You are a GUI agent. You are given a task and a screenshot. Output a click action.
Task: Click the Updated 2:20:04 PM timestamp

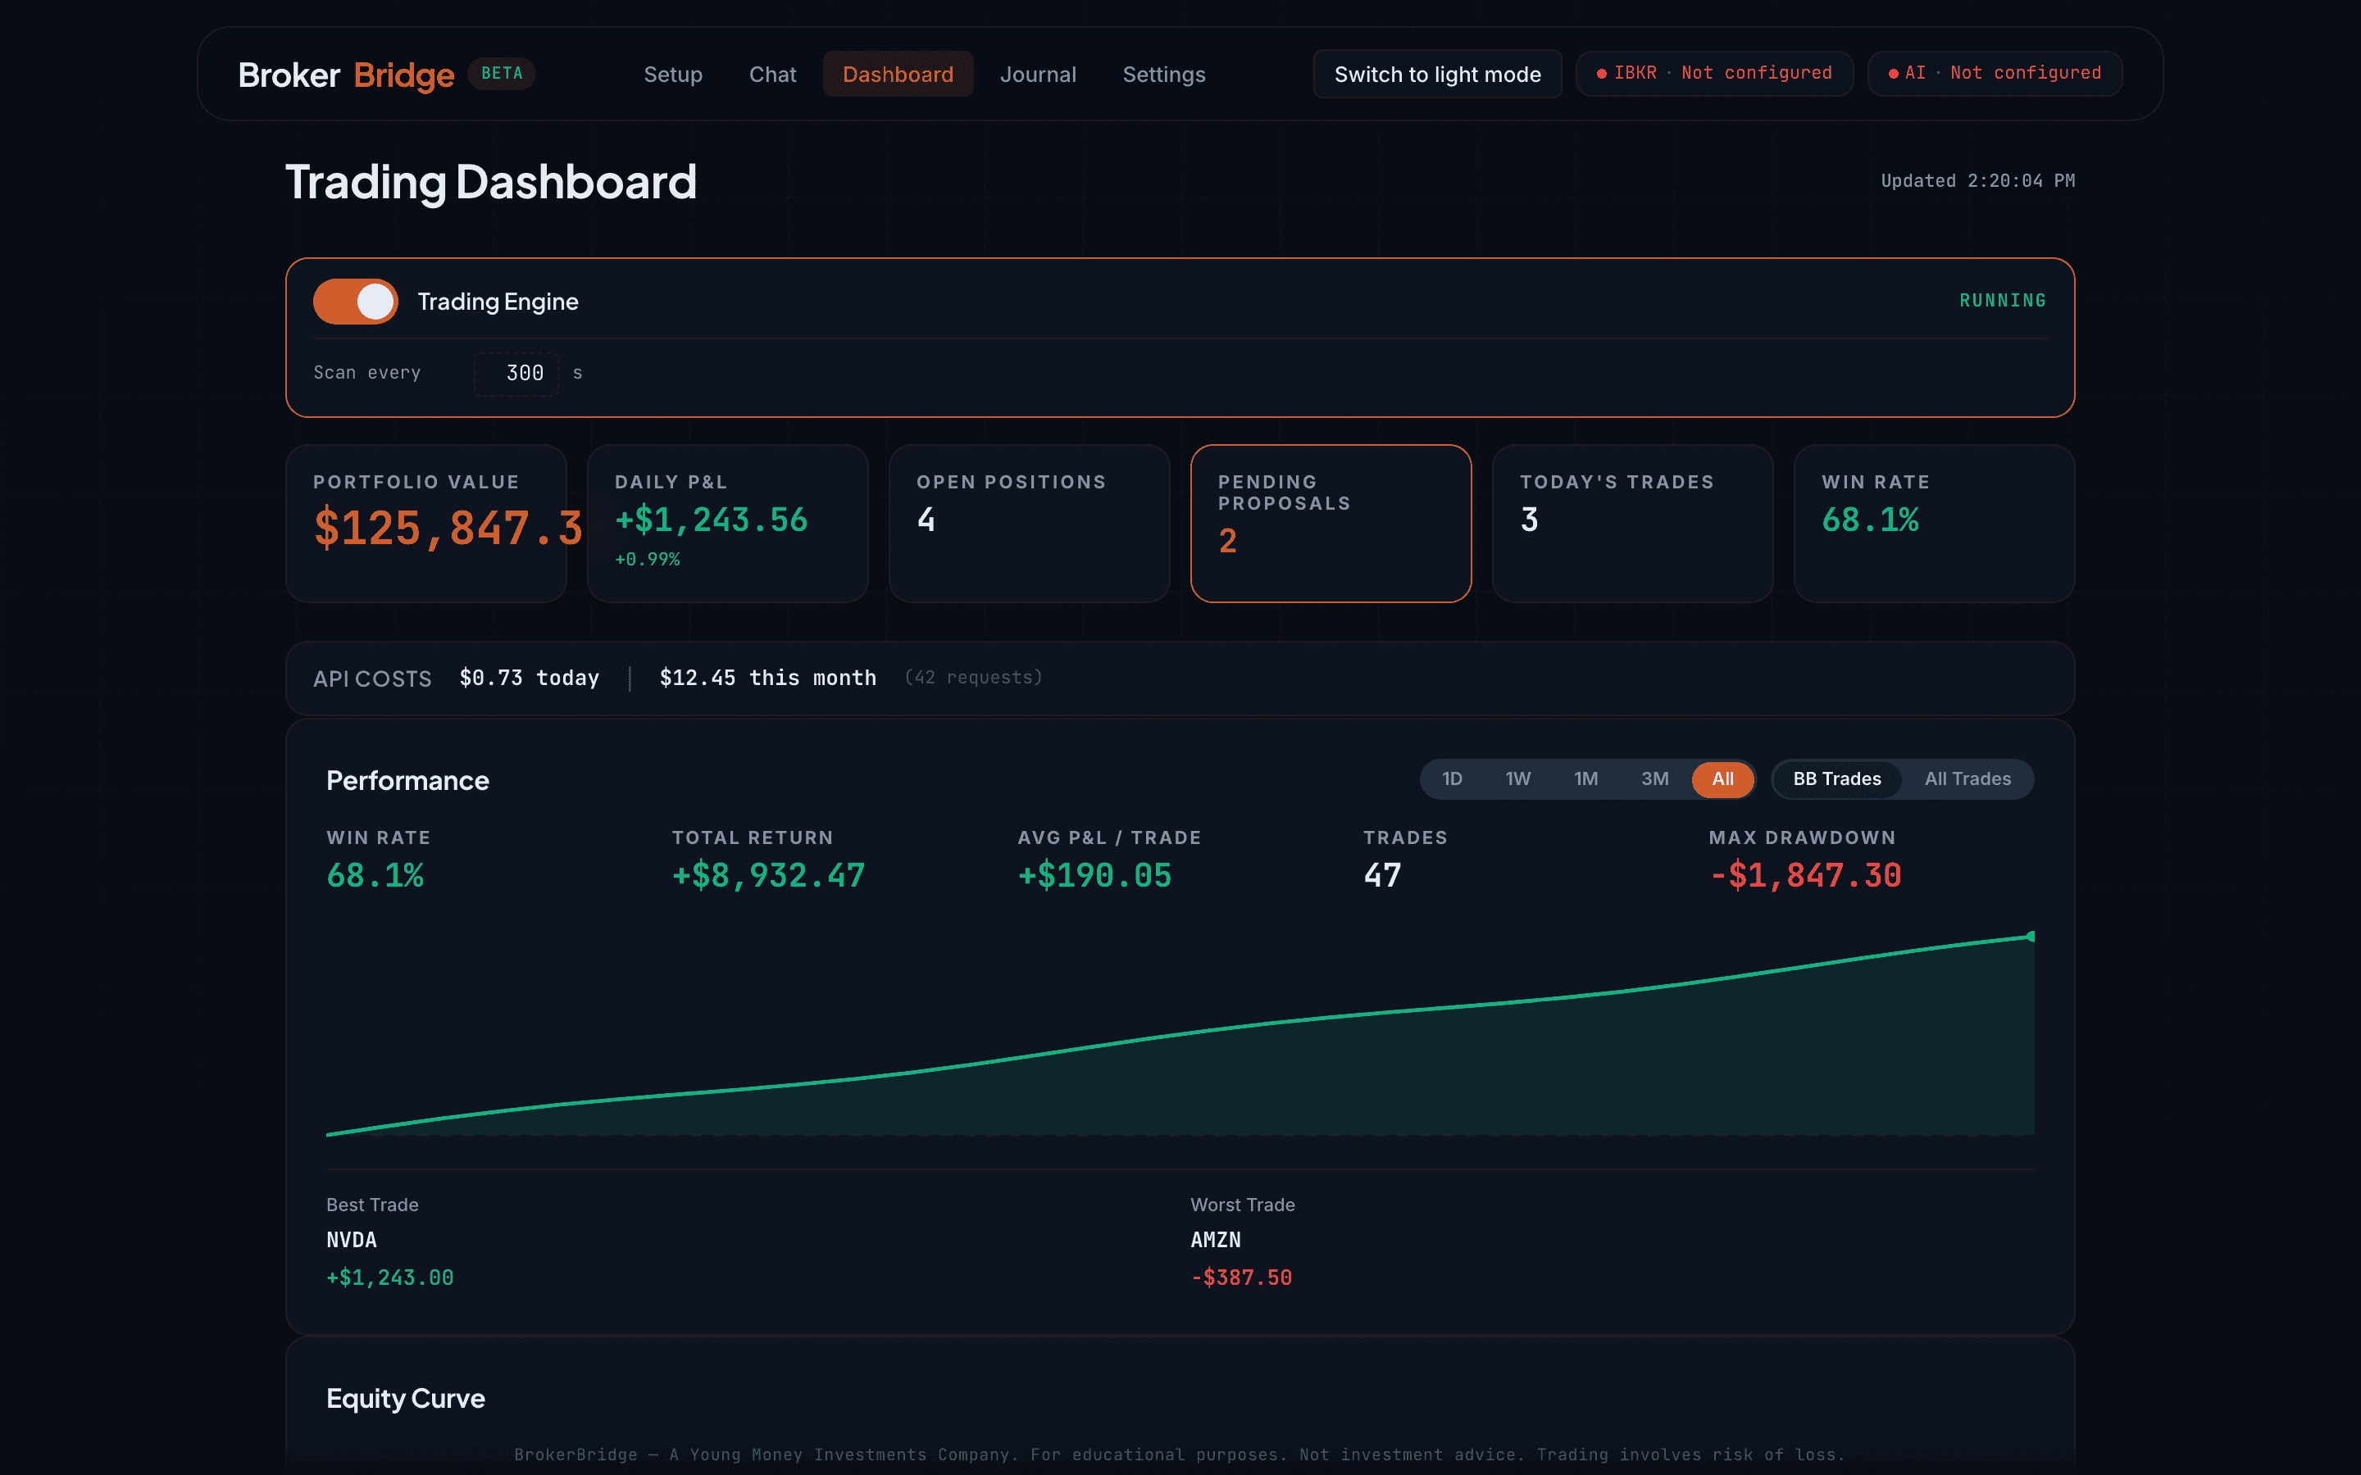tap(1977, 180)
